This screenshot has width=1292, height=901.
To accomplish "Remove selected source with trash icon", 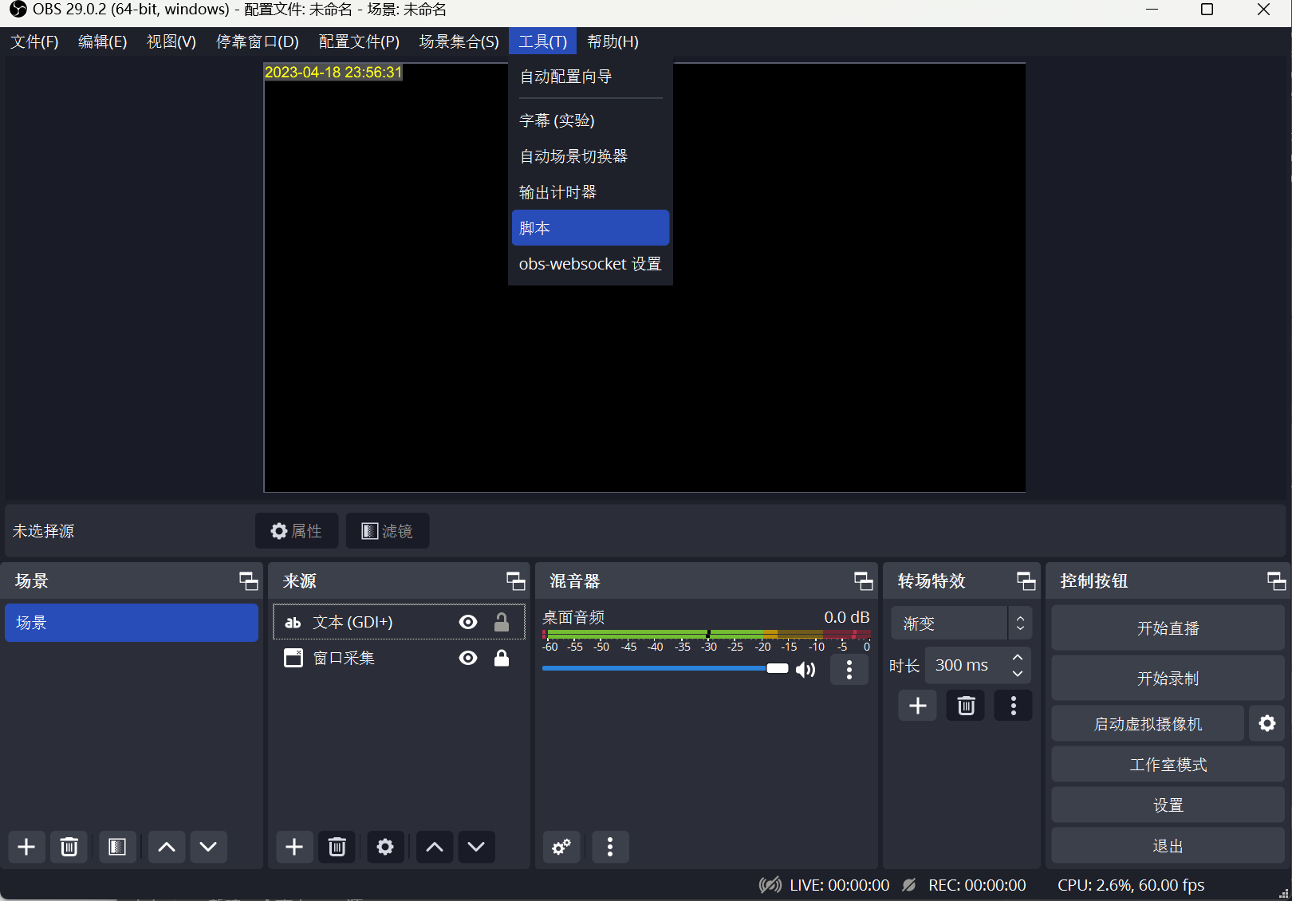I will pos(337,847).
